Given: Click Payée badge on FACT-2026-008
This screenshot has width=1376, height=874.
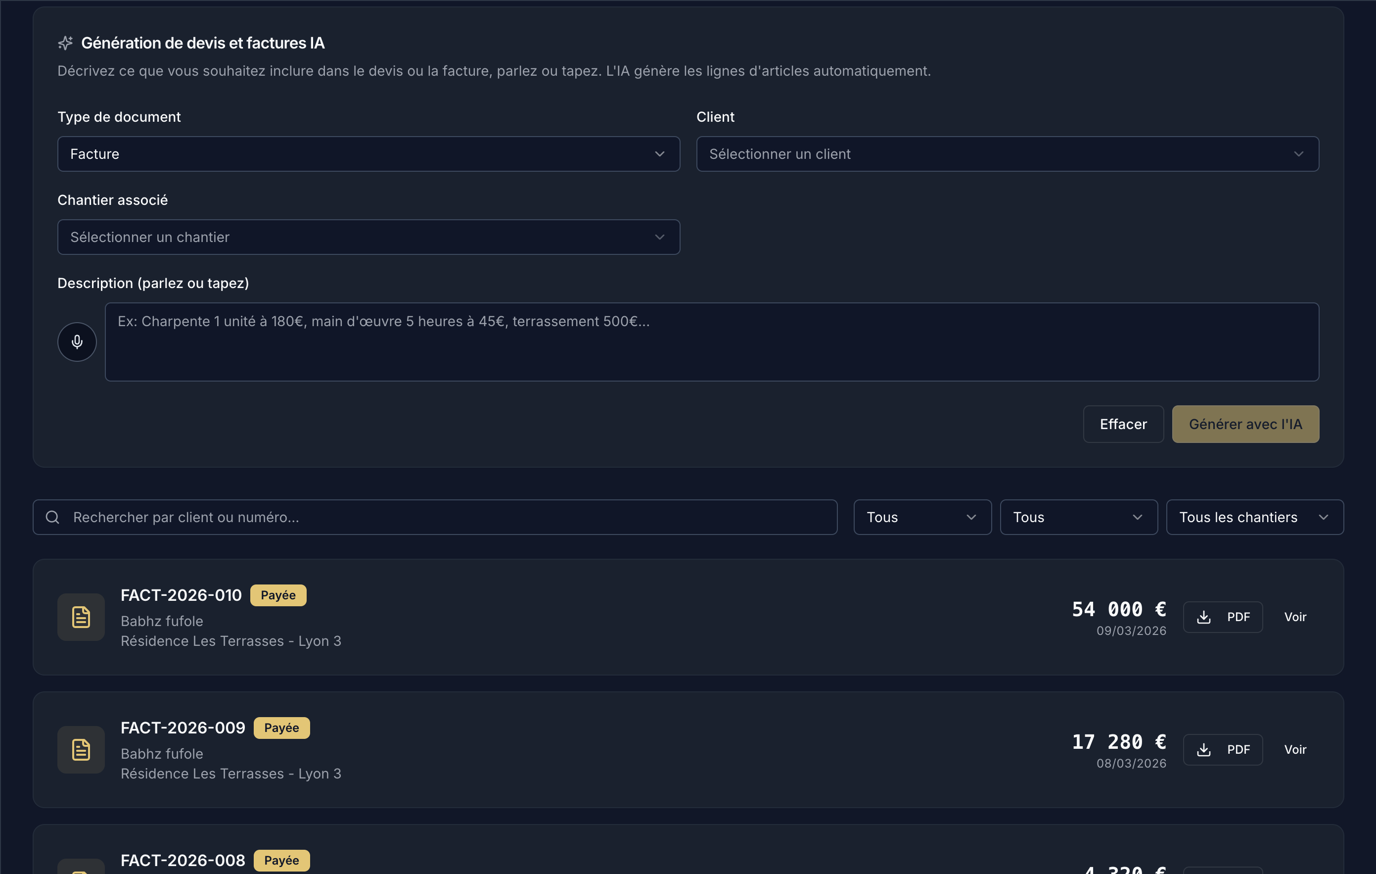Looking at the screenshot, I should 281,860.
